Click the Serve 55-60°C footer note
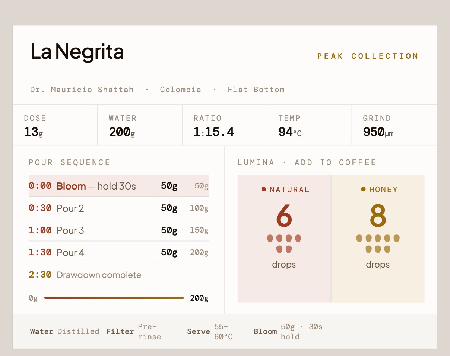The width and height of the screenshot is (450, 356). tap(210, 331)
